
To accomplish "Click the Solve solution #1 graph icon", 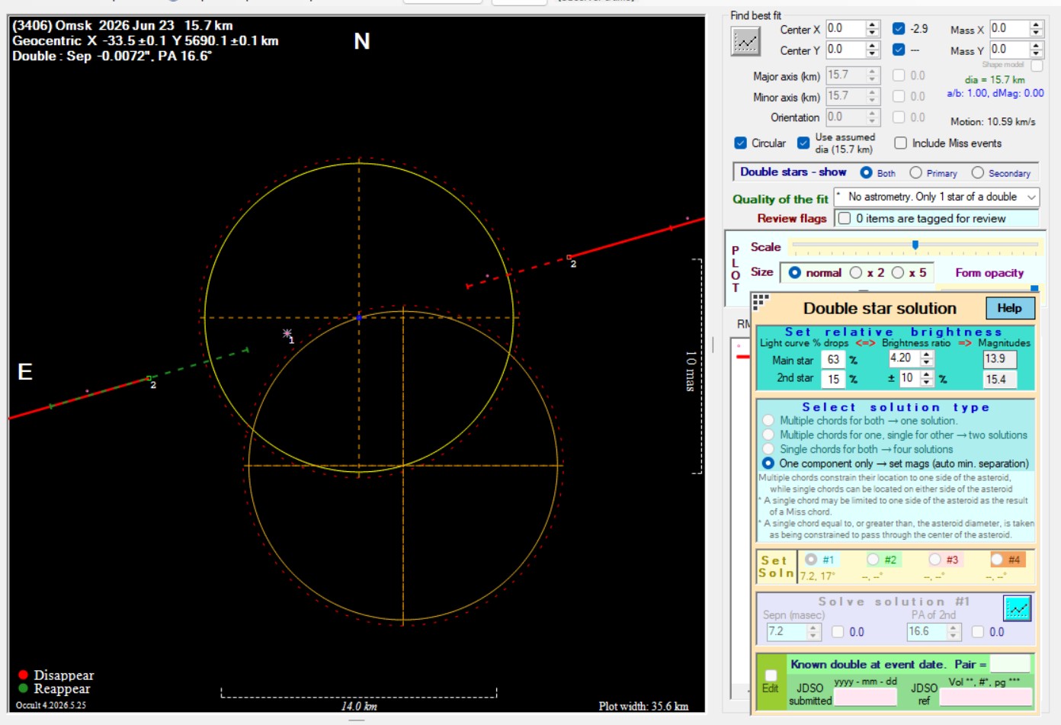I will pos(1018,608).
